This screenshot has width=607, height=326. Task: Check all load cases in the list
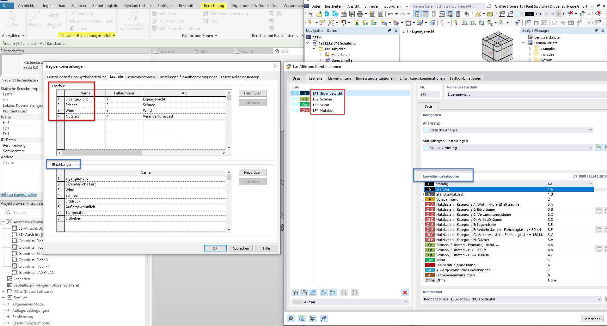click(x=324, y=293)
